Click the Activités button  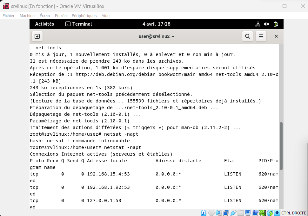(44, 24)
